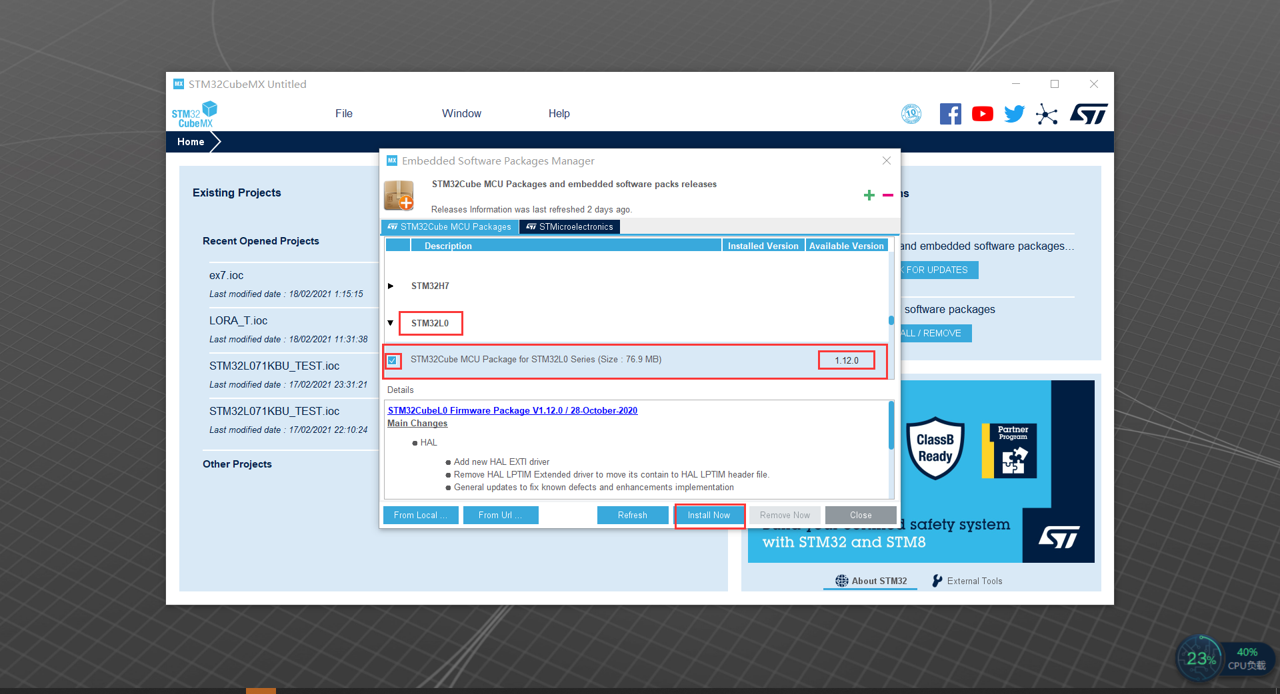Click the Details panel vertical scrollbar
The width and height of the screenshot is (1280, 694).
[x=891, y=426]
